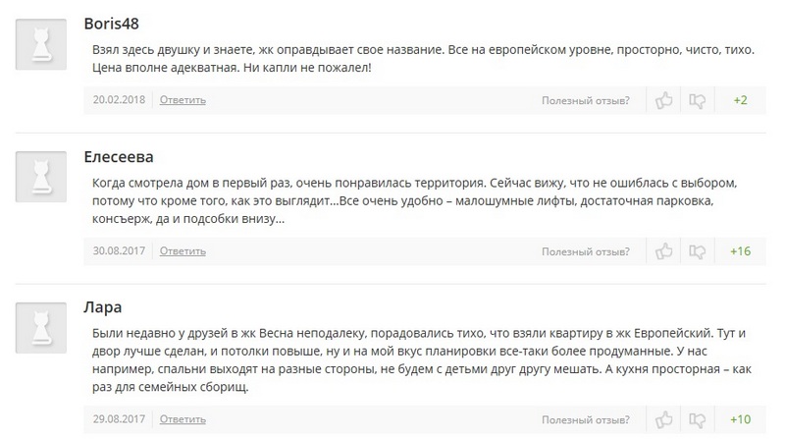785x439 pixels.
Task: Click the date 20.02.2018
Action: click(119, 100)
